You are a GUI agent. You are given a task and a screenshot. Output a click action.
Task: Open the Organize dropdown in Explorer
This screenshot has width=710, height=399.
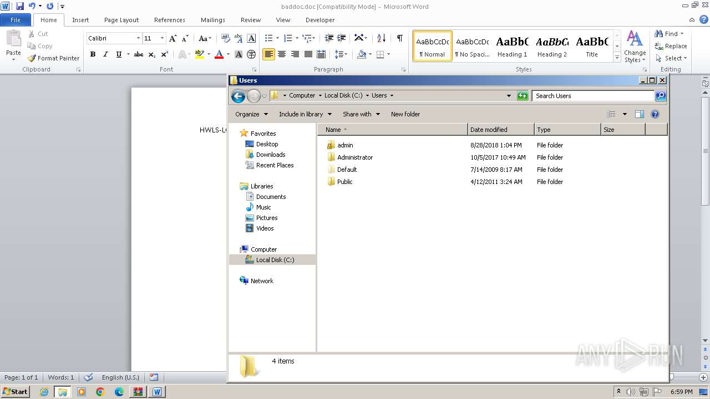click(x=251, y=114)
